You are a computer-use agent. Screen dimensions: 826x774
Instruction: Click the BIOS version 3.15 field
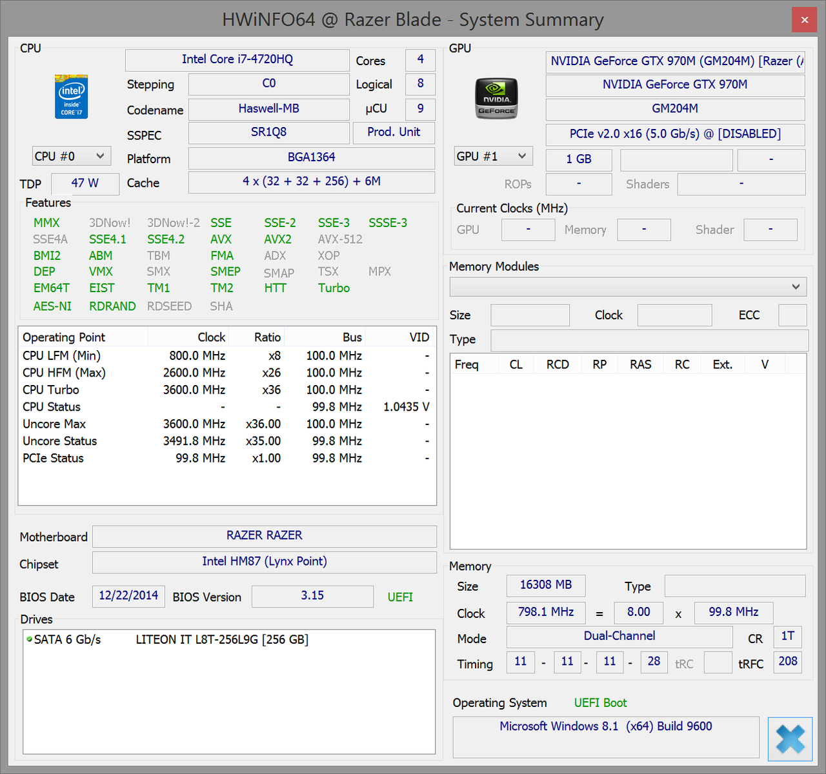312,596
